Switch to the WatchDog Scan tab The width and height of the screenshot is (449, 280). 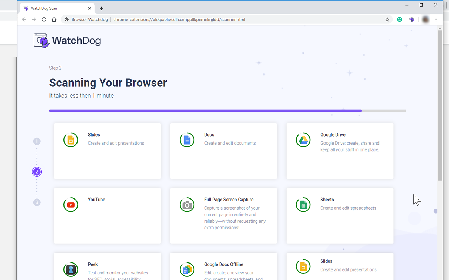coord(53,8)
